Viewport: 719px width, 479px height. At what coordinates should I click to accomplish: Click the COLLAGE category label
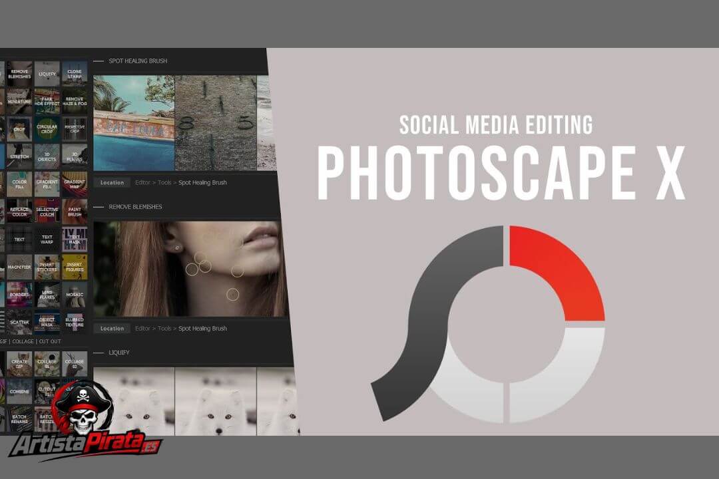(x=23, y=341)
